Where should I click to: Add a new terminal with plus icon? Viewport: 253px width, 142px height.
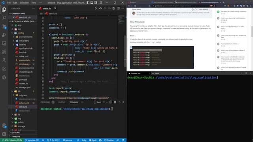pyautogui.click(x=104, y=102)
